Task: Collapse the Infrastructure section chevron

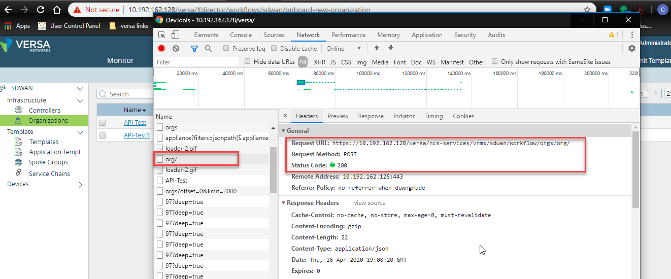Action: tap(80, 100)
